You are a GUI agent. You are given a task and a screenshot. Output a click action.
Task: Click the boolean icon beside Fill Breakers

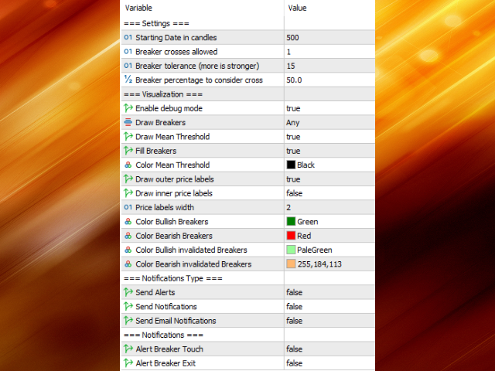point(128,151)
